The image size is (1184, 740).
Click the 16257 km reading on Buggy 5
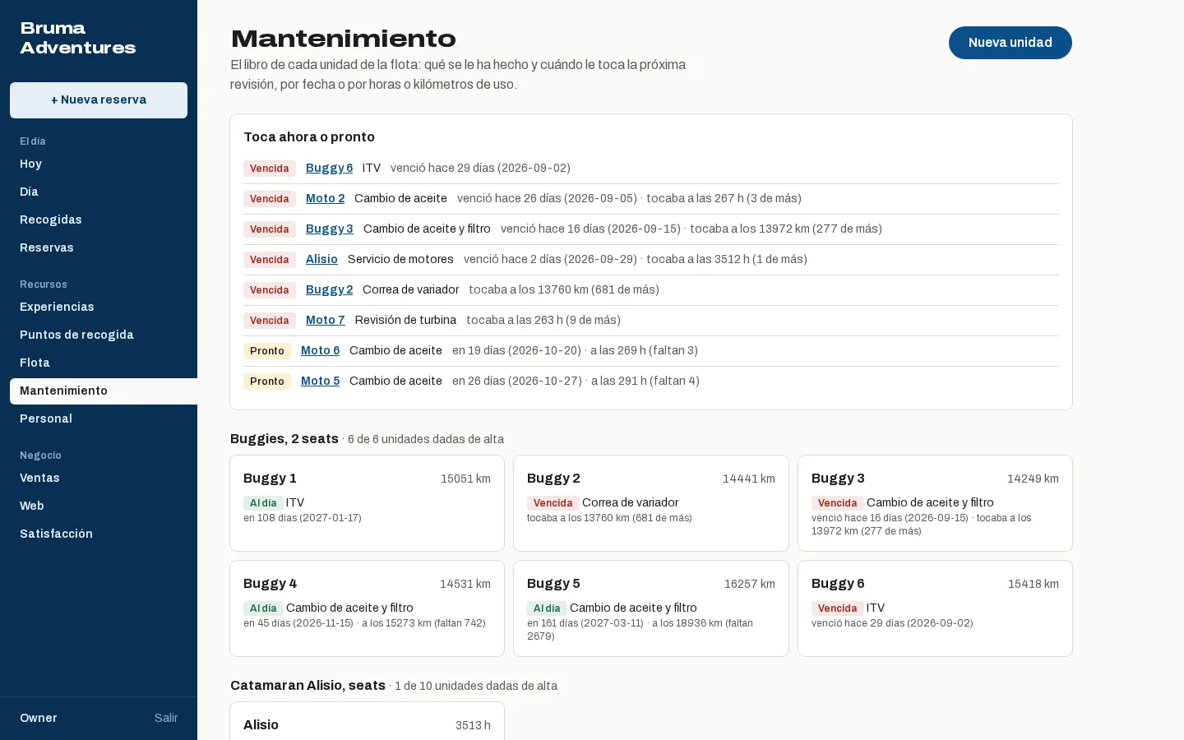749,584
